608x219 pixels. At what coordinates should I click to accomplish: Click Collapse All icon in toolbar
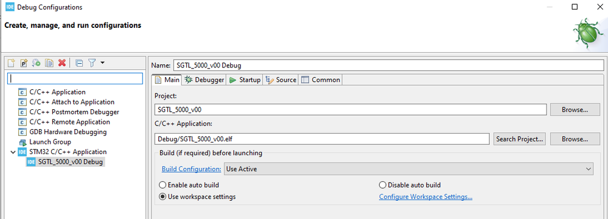click(x=79, y=63)
